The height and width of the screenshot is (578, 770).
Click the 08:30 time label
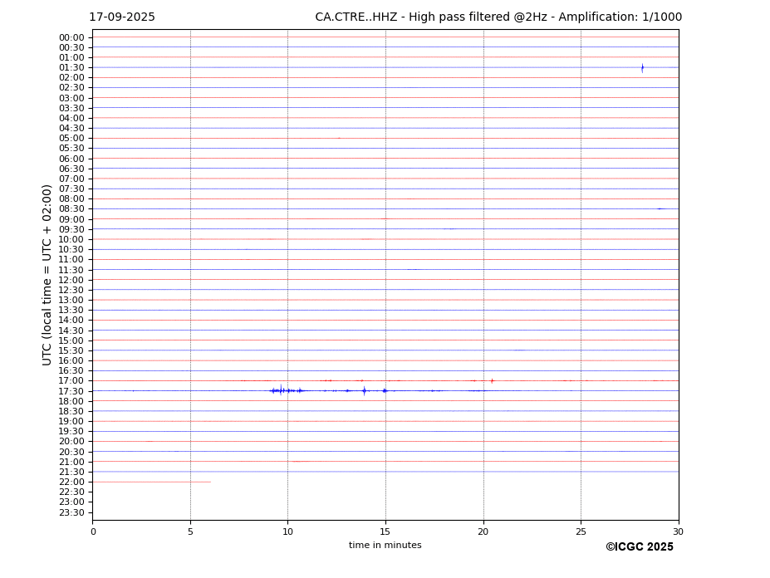[71, 209]
